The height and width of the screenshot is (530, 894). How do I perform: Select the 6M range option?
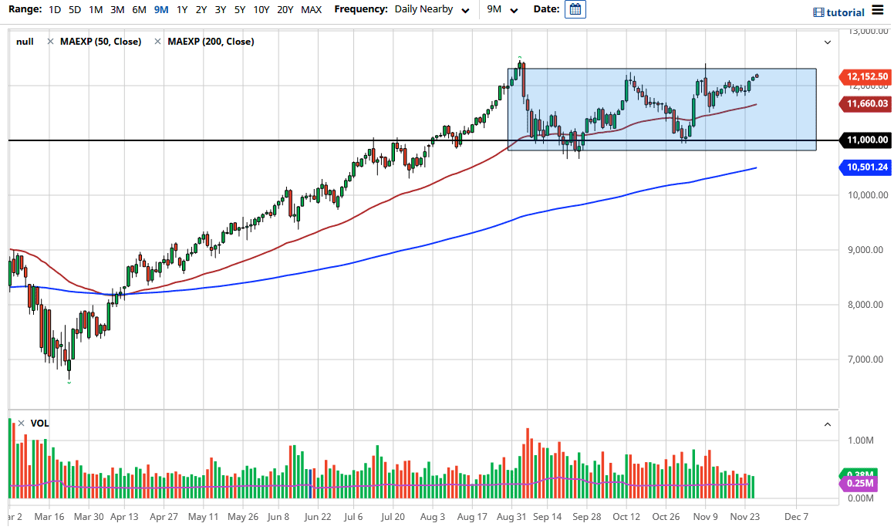coord(138,9)
